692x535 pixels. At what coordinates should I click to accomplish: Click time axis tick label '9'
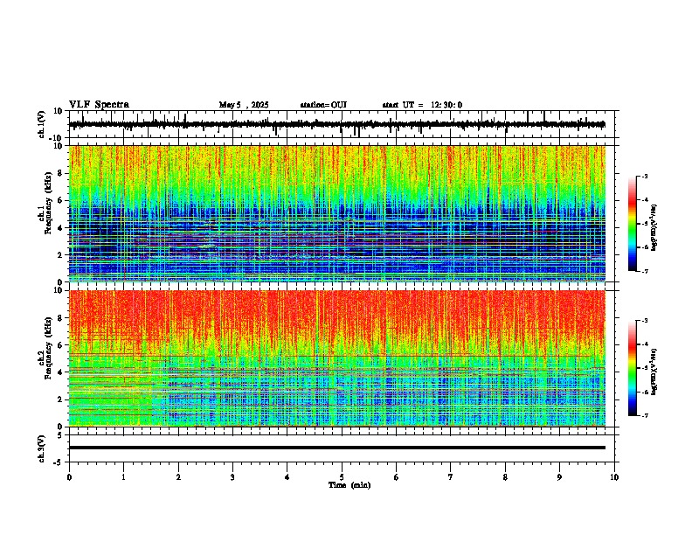559,477
